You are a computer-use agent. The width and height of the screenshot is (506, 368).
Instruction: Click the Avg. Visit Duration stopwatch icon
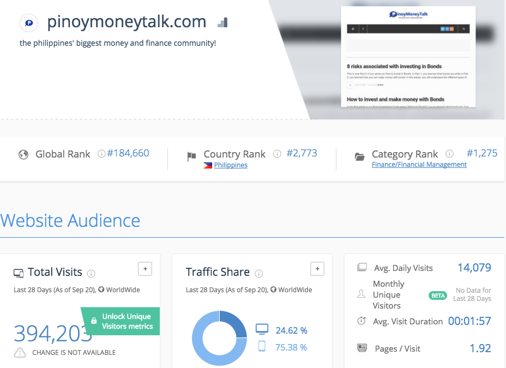(x=362, y=321)
